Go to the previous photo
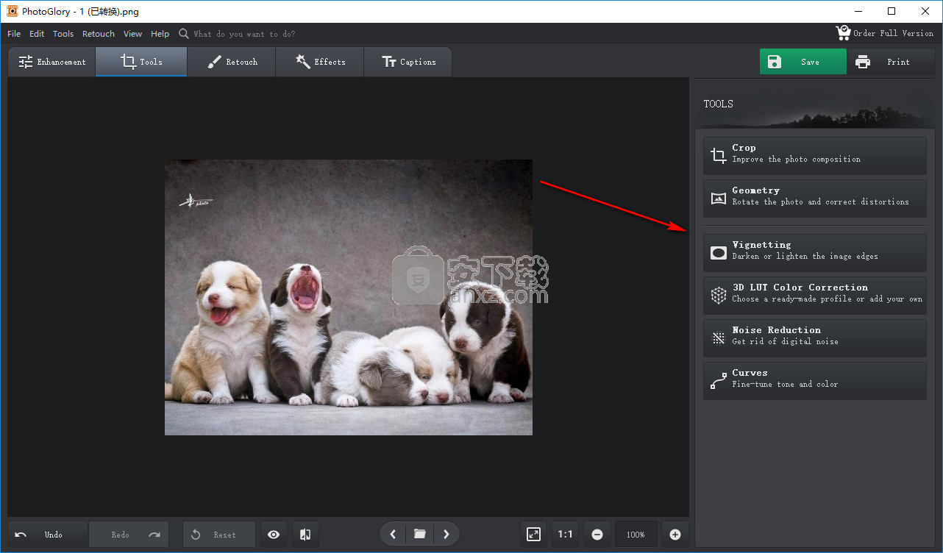 click(393, 535)
